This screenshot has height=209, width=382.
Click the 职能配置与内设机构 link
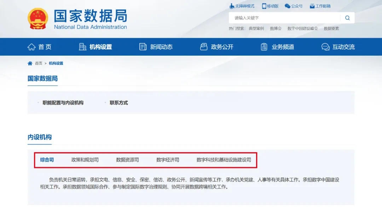pyautogui.click(x=63, y=103)
